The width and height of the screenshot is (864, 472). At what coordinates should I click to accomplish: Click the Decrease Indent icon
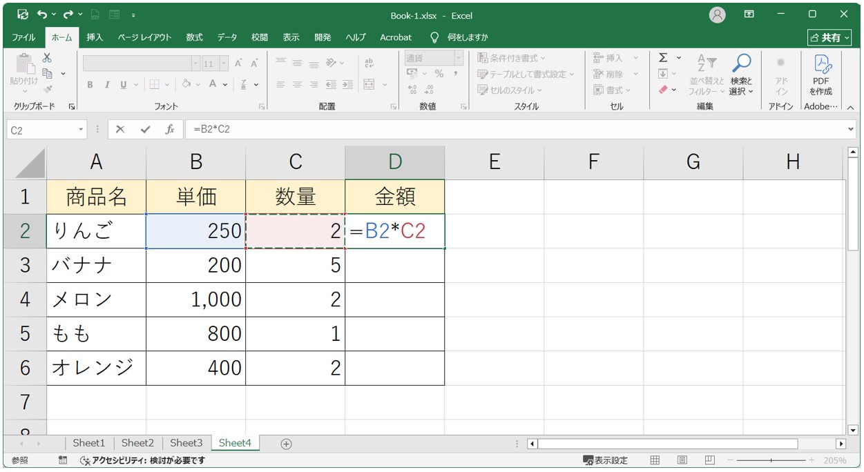(330, 85)
